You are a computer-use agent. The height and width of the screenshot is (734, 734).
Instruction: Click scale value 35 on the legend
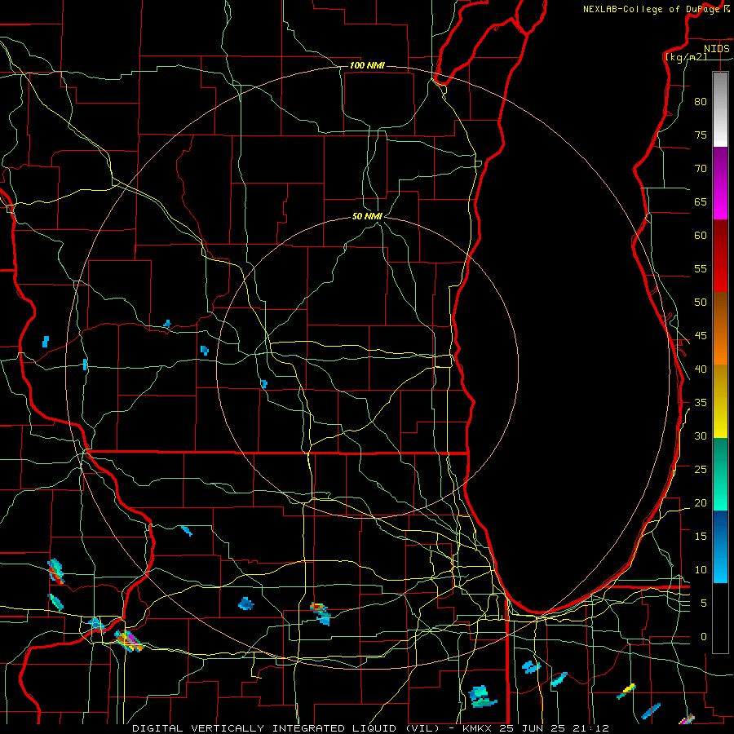point(701,403)
